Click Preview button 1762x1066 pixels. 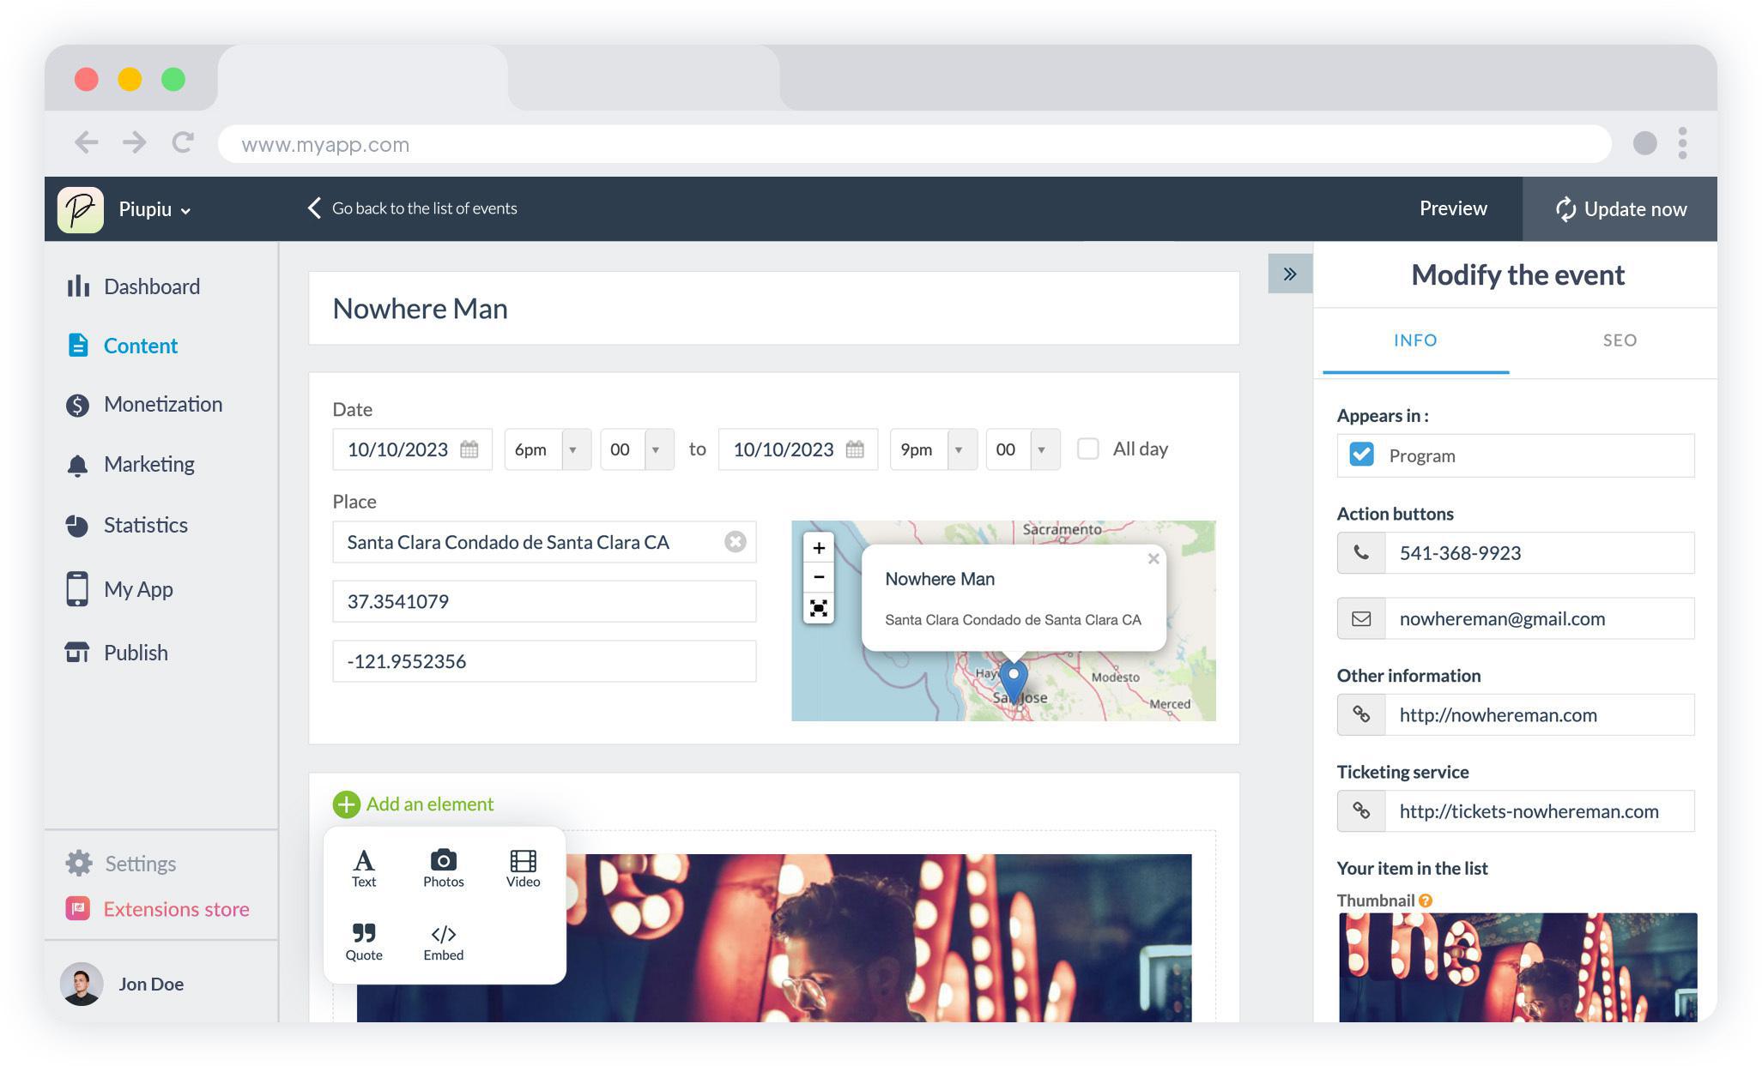coord(1454,208)
